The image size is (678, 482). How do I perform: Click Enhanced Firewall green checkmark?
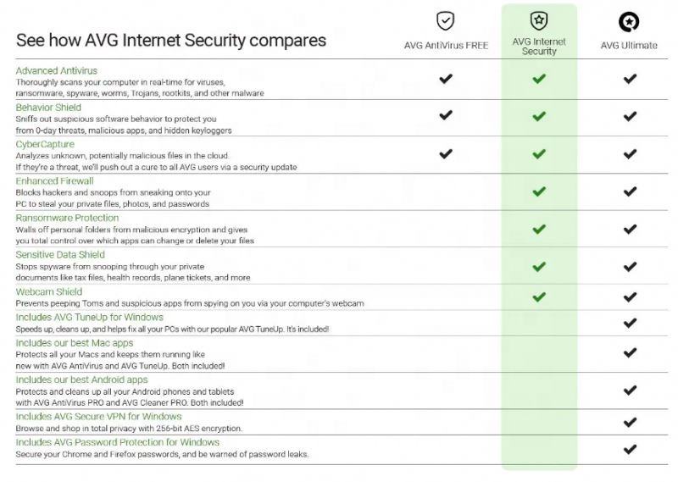(x=539, y=191)
